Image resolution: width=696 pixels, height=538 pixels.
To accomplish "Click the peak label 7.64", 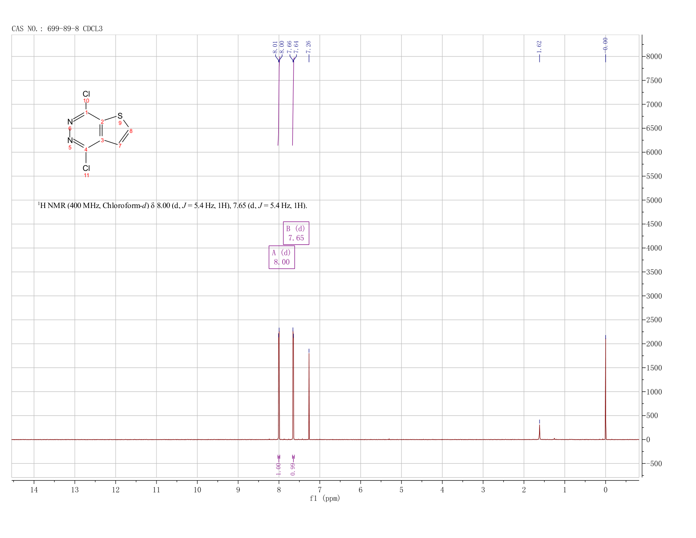I will [296, 46].
